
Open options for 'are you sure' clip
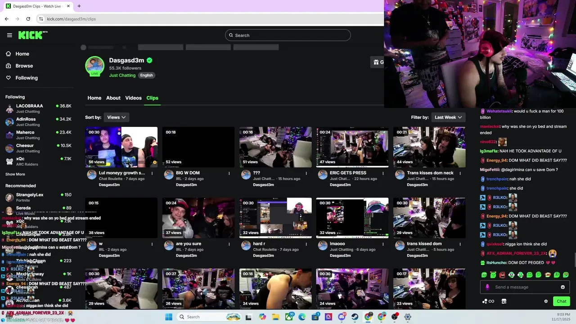coord(229,244)
